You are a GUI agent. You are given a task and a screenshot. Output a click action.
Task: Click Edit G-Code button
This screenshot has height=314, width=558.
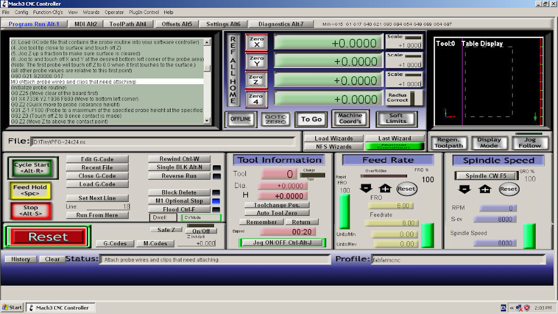97,159
